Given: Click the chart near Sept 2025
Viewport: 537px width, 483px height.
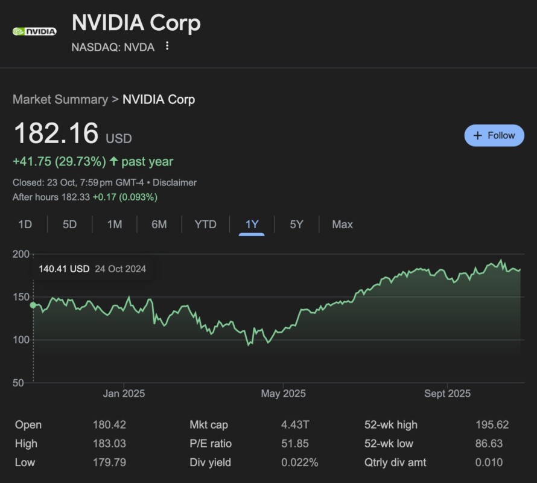Looking at the screenshot, I should pos(447,275).
